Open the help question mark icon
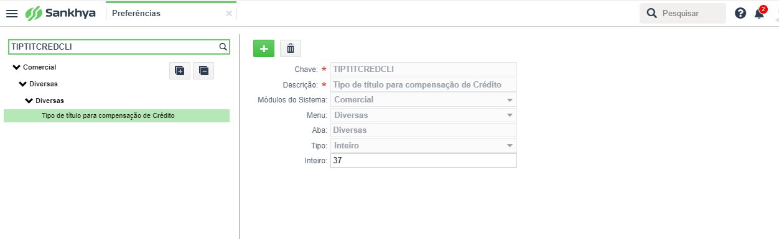The height and width of the screenshot is (239, 779). tap(740, 13)
